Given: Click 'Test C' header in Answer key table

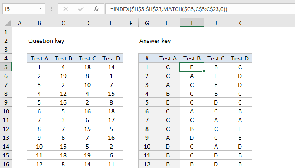Looking at the screenshot, I should [216, 58].
